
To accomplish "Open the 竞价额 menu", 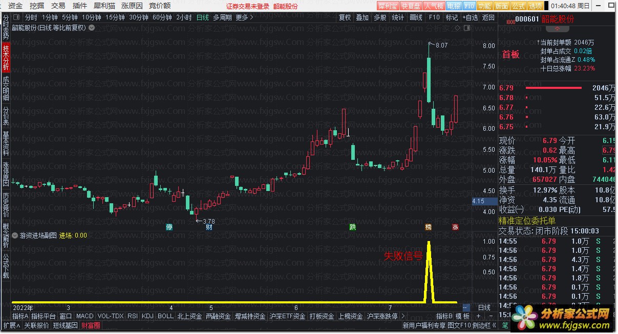I will click(x=159, y=6).
